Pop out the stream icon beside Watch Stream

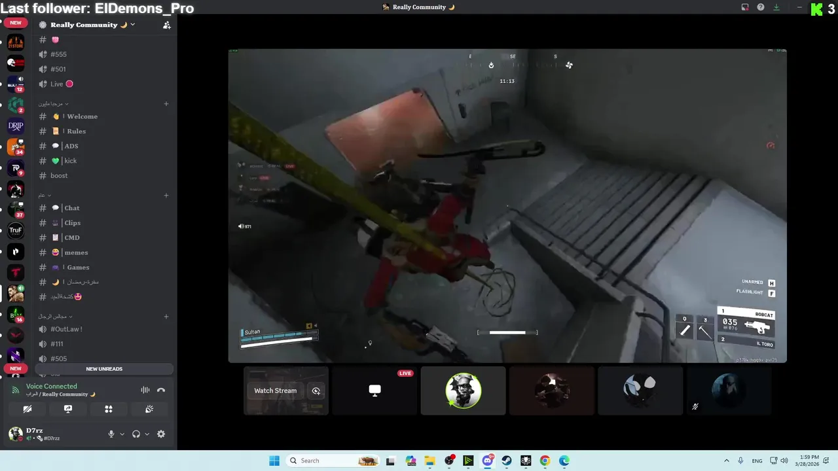(316, 391)
